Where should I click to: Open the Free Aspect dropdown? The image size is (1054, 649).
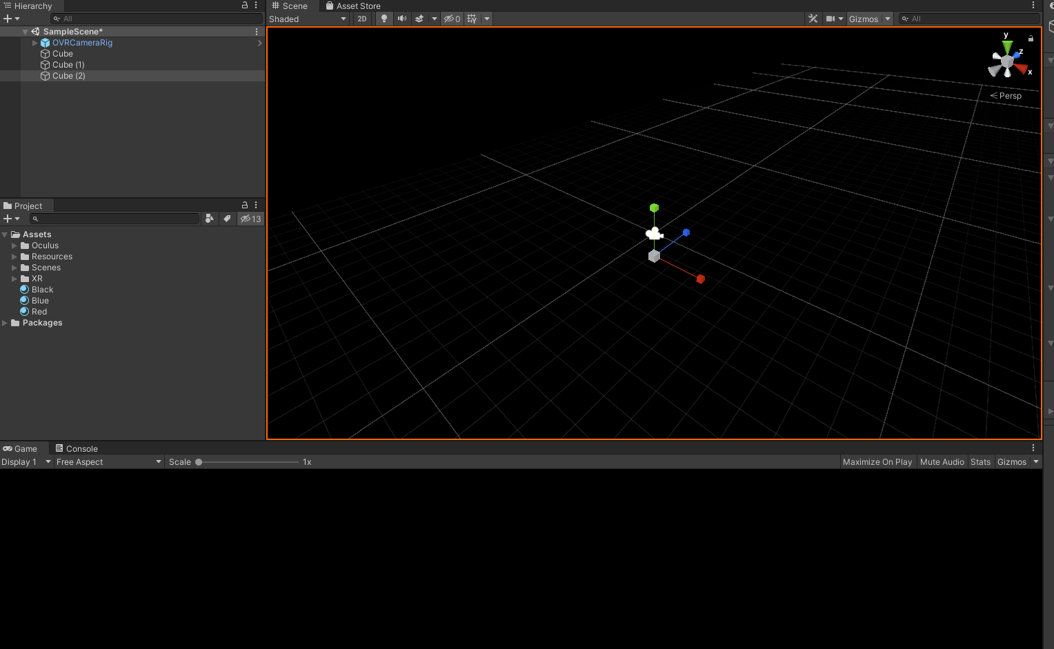(x=109, y=462)
